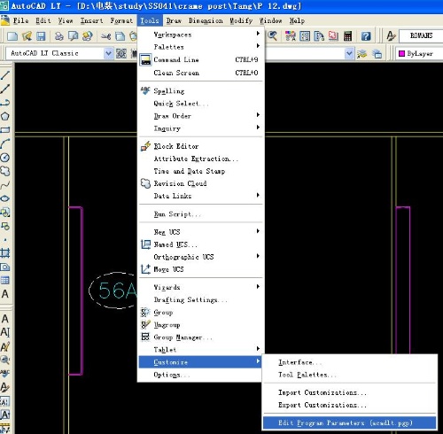This screenshot has width=443, height=434.
Task: Expand the Palettes submenu
Action: point(201,47)
